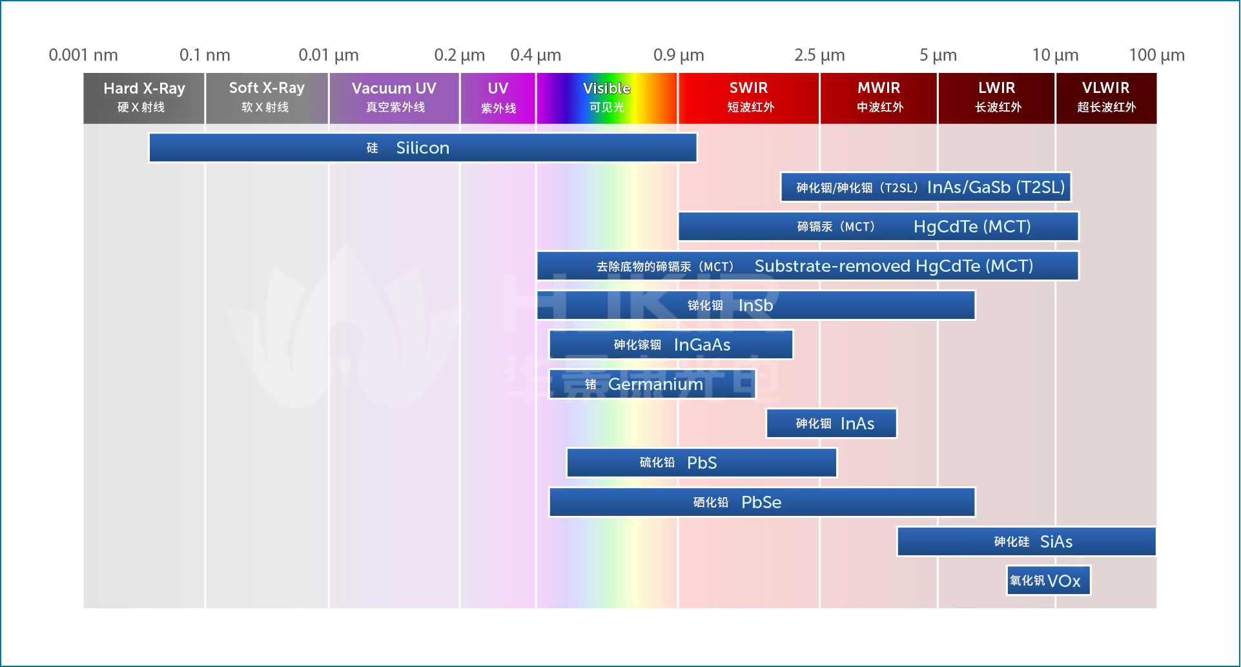Select the Soft X-Ray band header
The image size is (1241, 667).
click(x=267, y=98)
